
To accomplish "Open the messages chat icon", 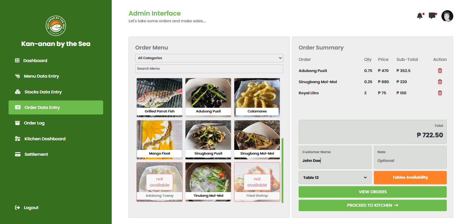I will pos(432,16).
